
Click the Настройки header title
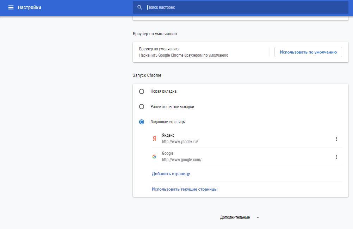coord(29,7)
